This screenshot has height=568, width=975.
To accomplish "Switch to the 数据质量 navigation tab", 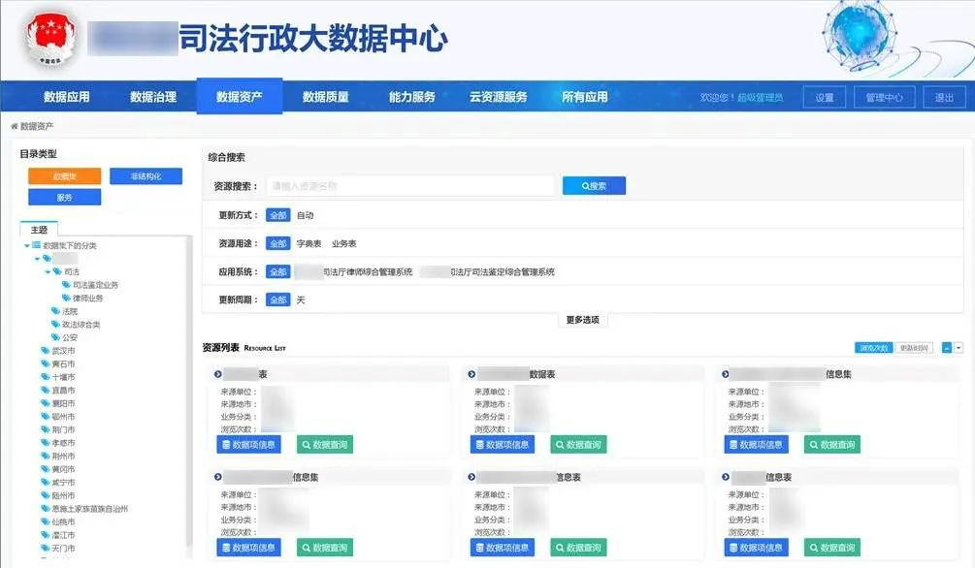I will [x=325, y=97].
